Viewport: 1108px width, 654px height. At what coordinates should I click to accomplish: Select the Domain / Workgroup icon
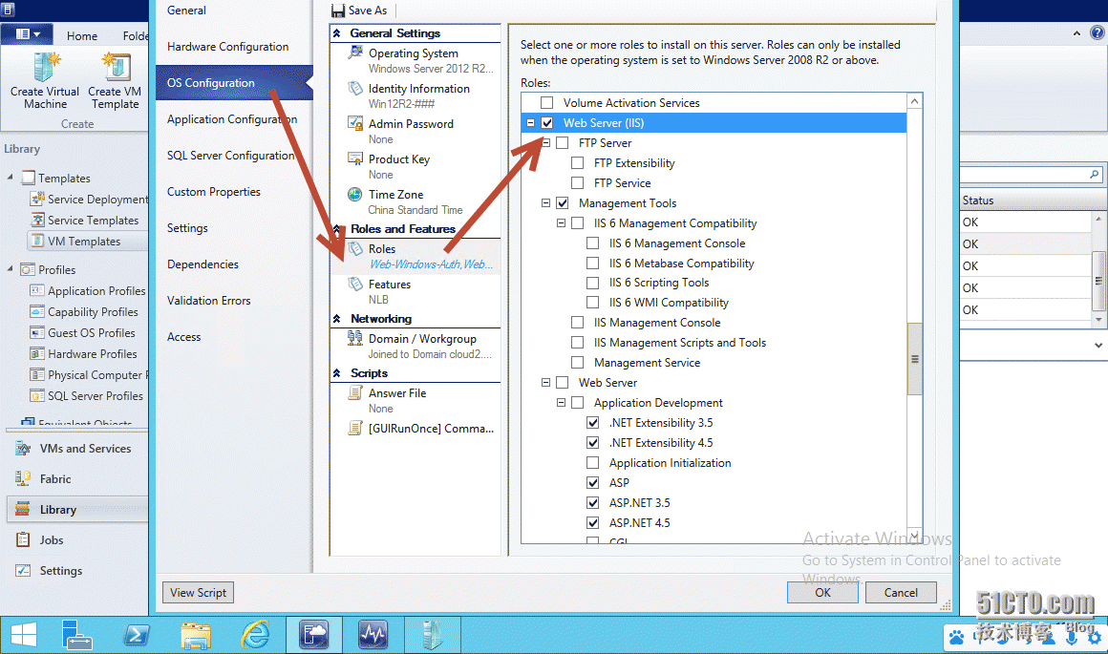[x=355, y=338]
